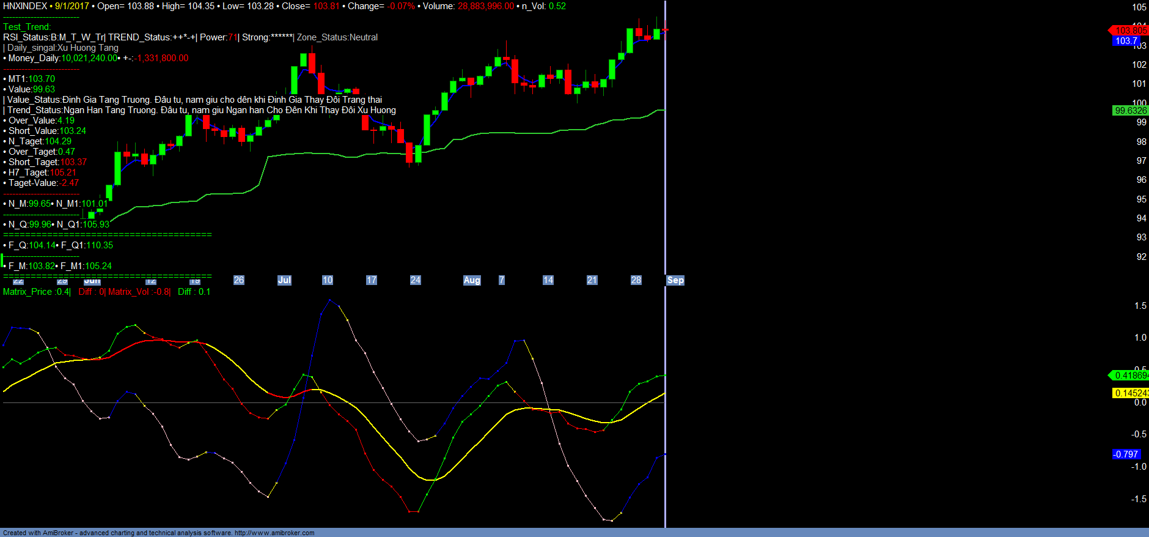Click the red 103.805 price tag
This screenshot has height=537, width=1149.
pyautogui.click(x=1130, y=30)
